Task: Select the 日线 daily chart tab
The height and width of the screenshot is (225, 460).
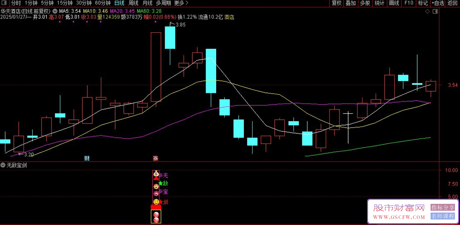Action: click(x=119, y=3)
